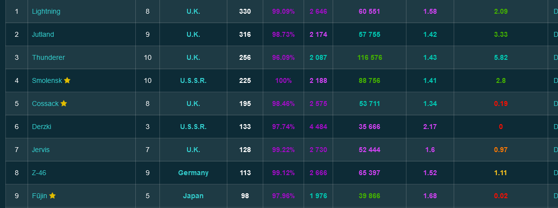Click U.S.S.R. in the Derzki row
The width and height of the screenshot is (558, 208).
point(193,127)
